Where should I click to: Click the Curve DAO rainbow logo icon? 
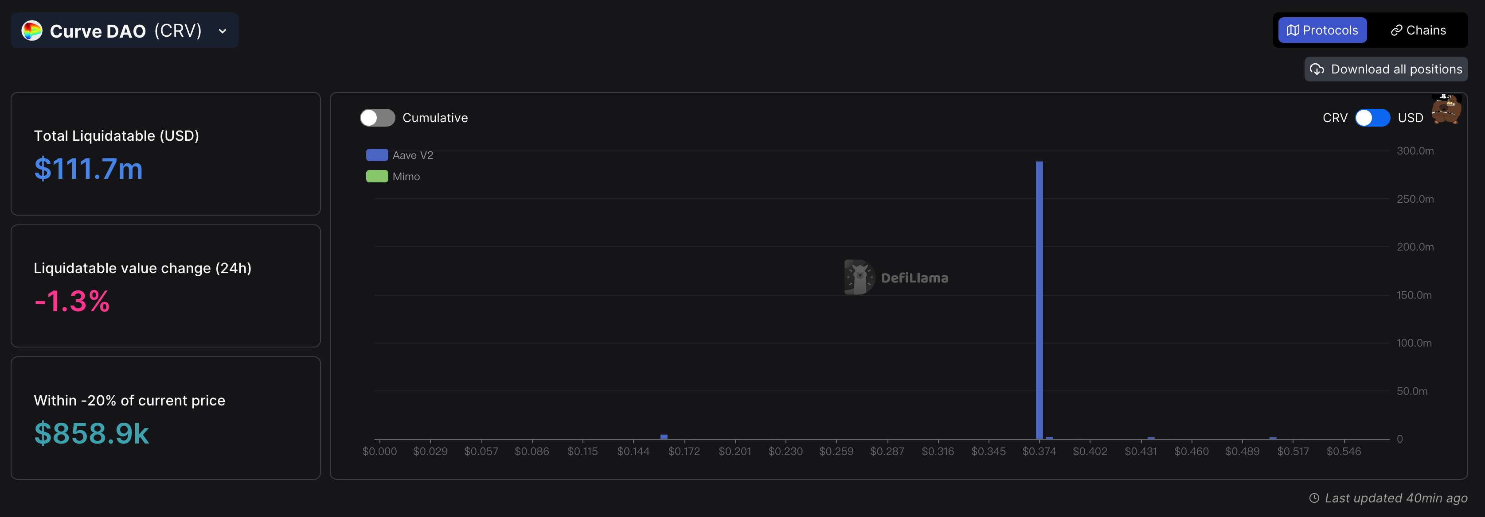[x=32, y=31]
